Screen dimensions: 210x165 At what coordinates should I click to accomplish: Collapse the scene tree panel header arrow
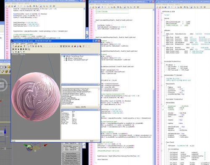click(x=99, y=54)
